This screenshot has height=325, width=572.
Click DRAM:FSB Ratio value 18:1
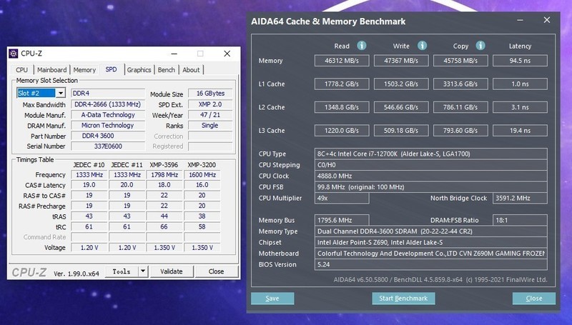click(521, 220)
